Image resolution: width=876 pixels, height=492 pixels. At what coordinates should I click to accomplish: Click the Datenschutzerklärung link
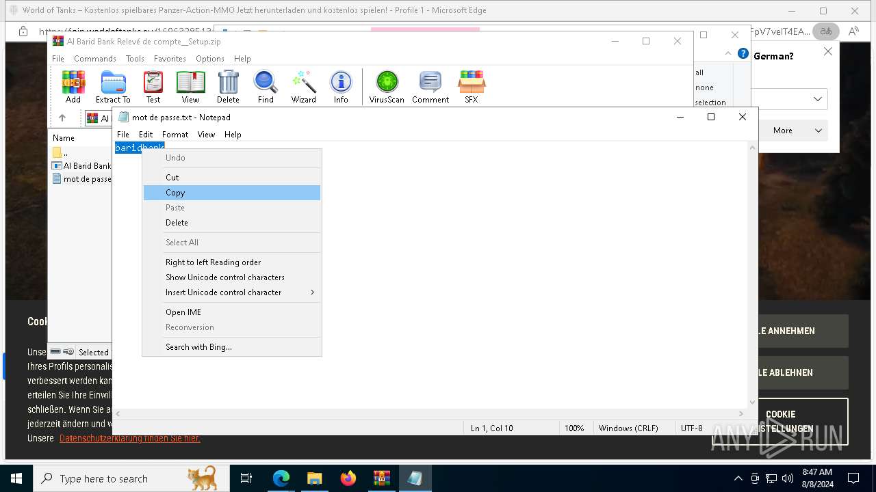[x=130, y=438]
